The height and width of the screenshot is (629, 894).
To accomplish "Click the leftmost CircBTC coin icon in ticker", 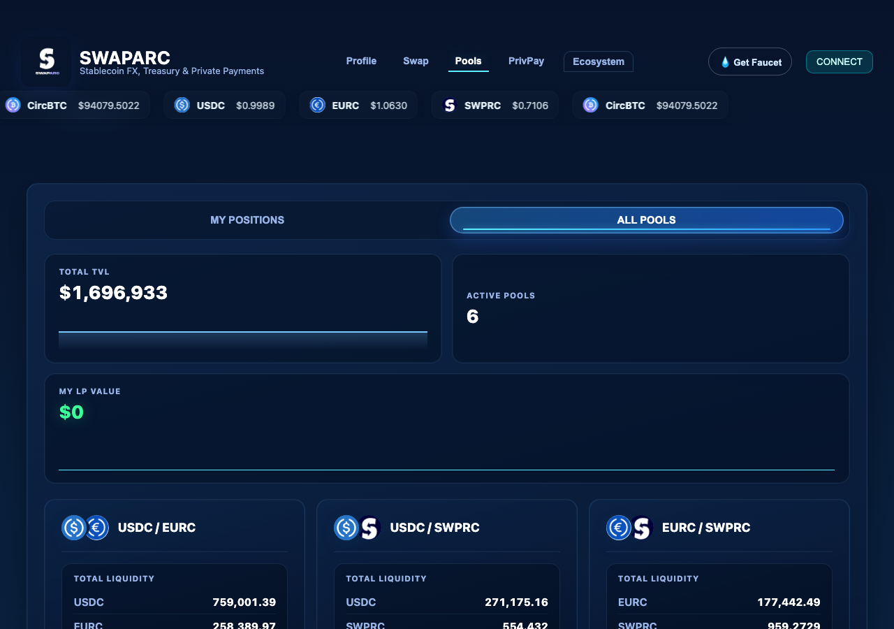I will click(13, 105).
